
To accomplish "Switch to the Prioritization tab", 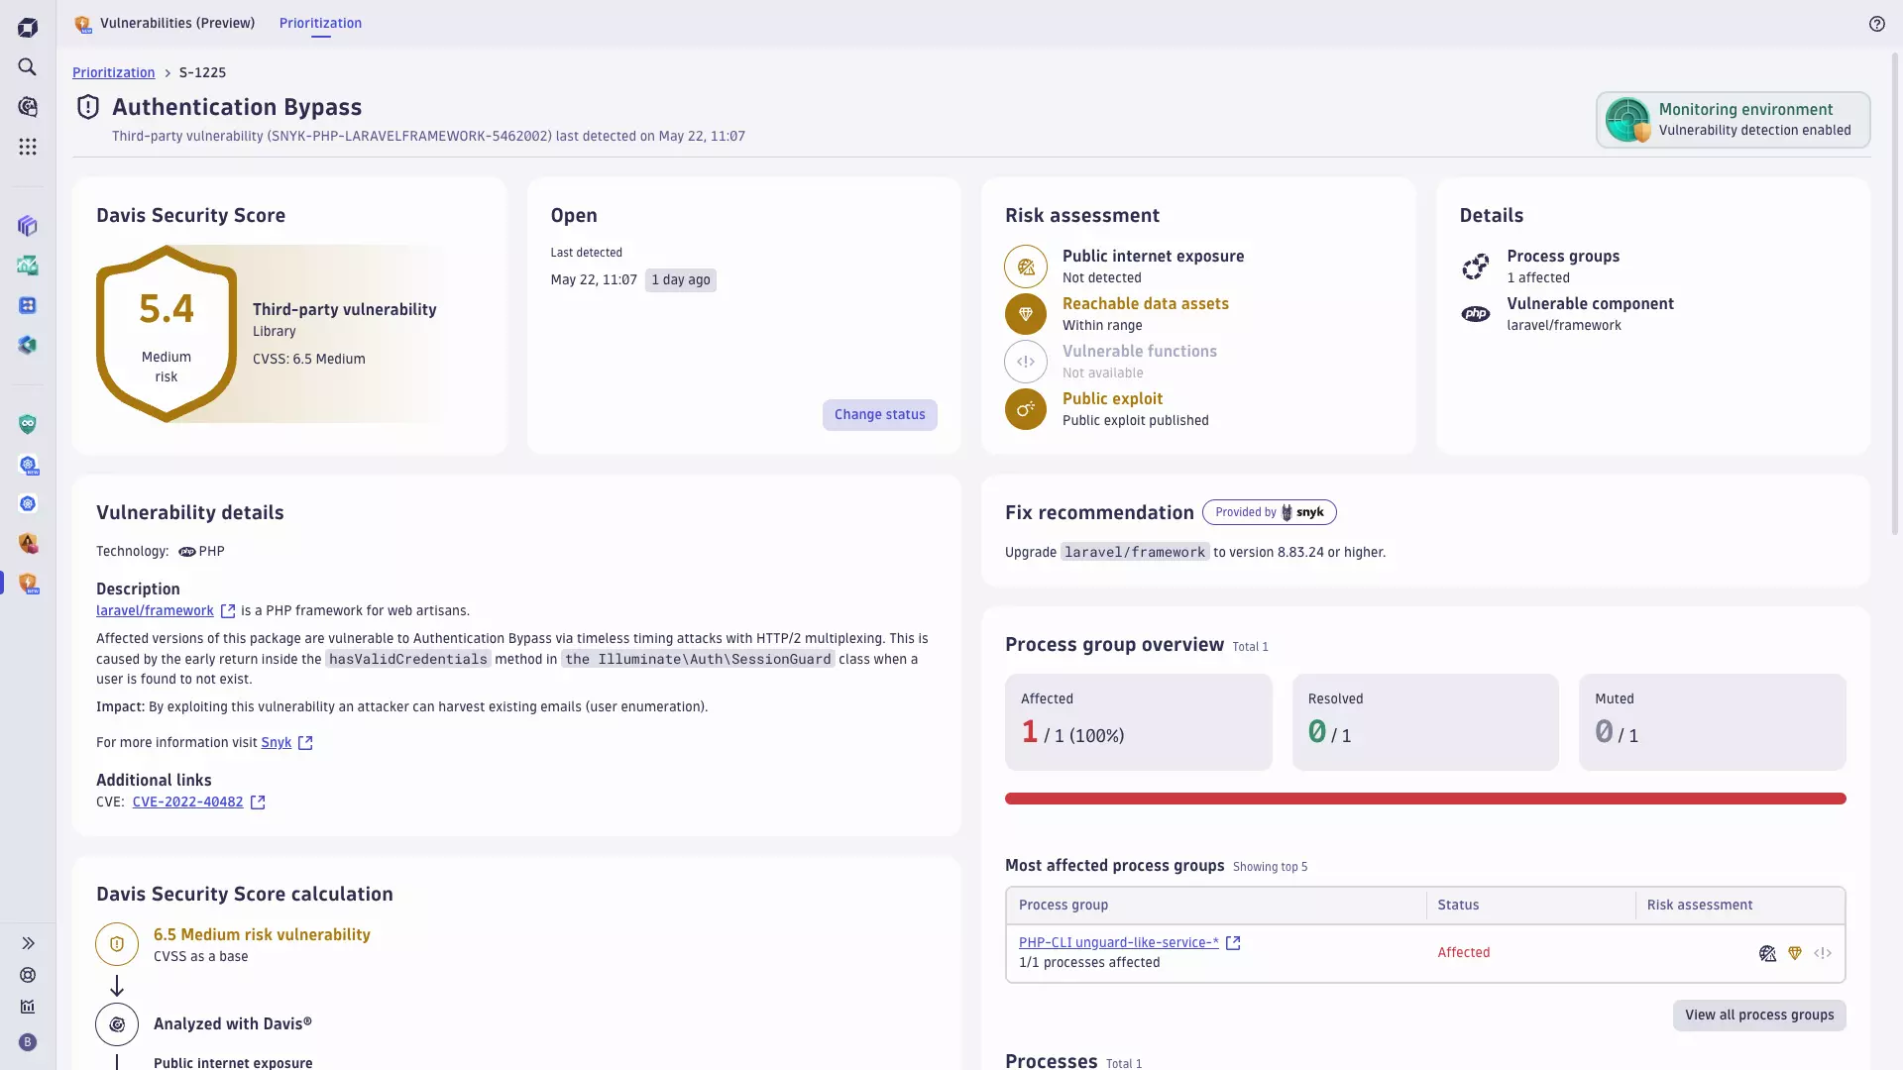I will point(320,23).
